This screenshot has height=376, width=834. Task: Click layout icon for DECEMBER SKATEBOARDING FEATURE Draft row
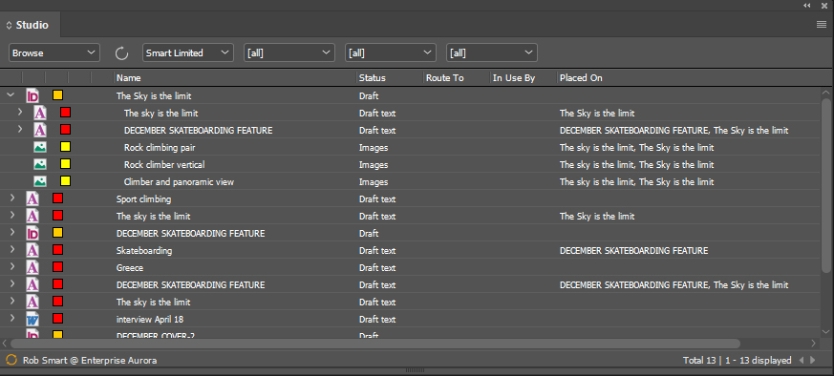point(32,233)
